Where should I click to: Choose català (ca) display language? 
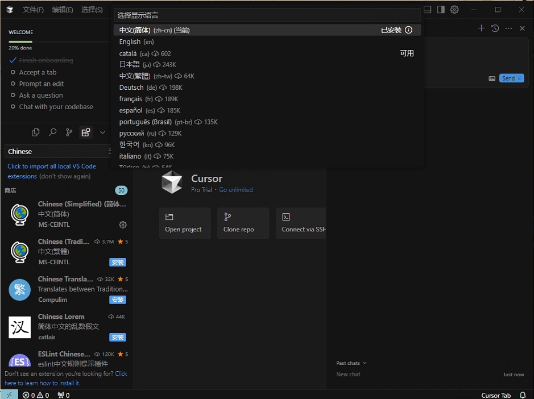click(x=267, y=53)
